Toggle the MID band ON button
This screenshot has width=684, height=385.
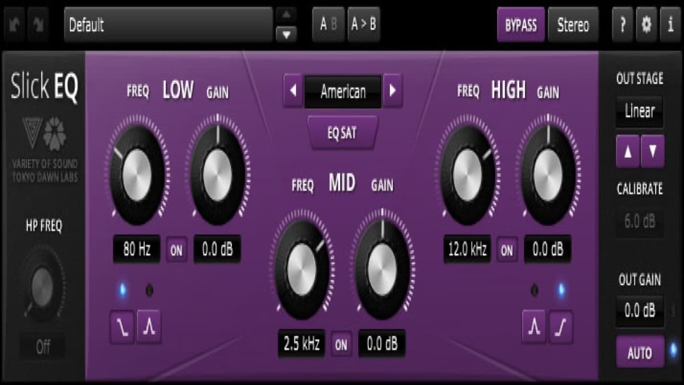(x=341, y=345)
